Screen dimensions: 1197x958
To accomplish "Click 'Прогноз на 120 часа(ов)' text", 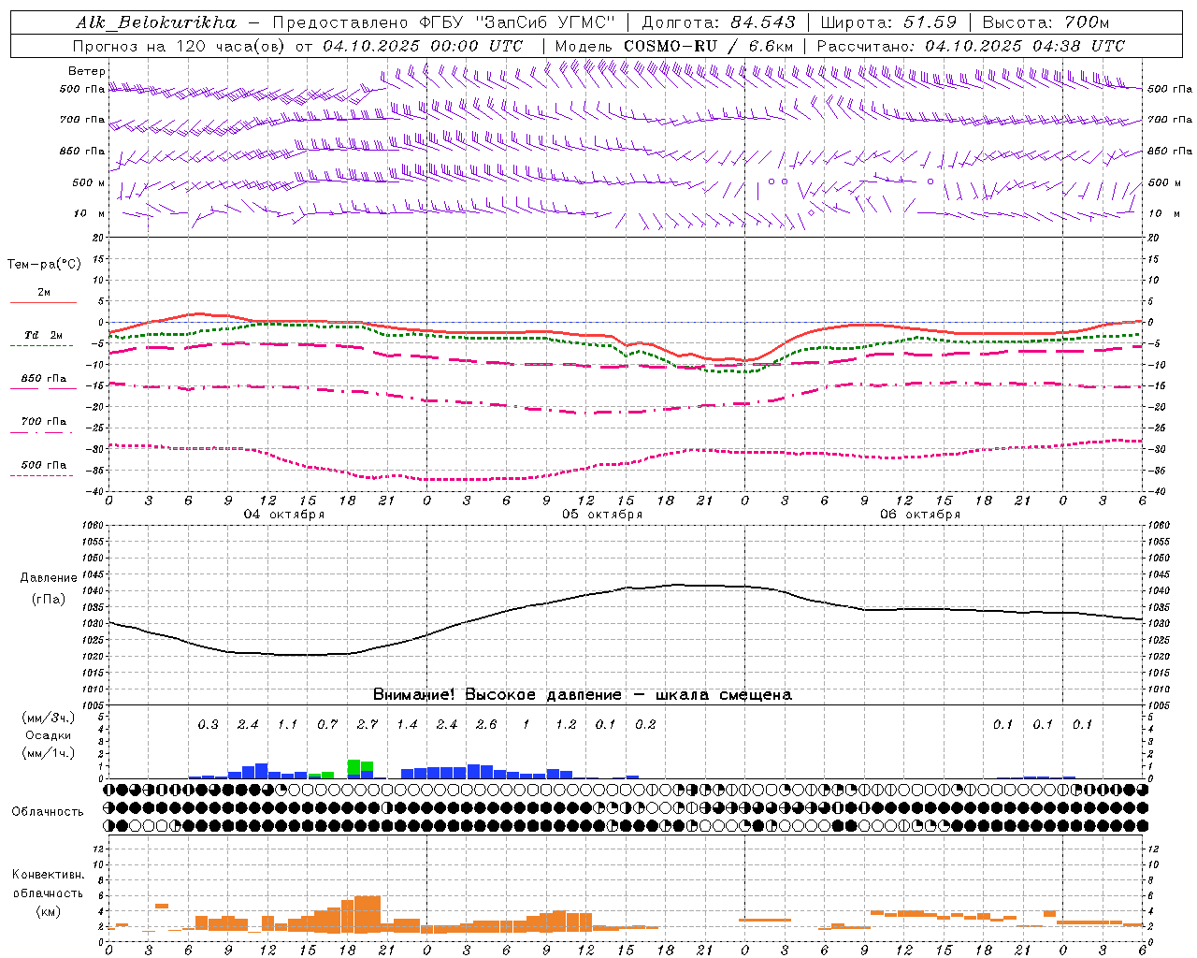I will click(x=180, y=46).
